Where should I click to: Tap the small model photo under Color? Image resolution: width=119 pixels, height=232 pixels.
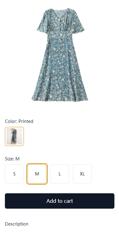click(14, 136)
